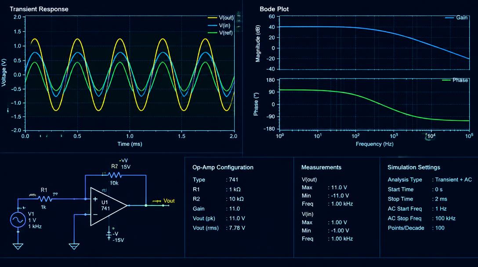Click the "Frequency (Hz)" axis label
The width and height of the screenshot is (478, 267).
click(x=374, y=144)
